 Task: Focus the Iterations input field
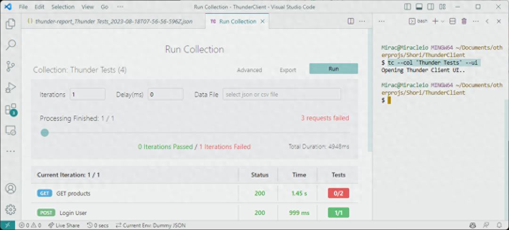tap(87, 94)
